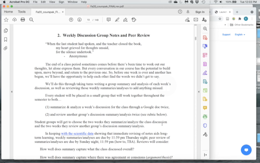260x163 pixels.
Task: Open the Protect shield tool
Action: click(205, 125)
